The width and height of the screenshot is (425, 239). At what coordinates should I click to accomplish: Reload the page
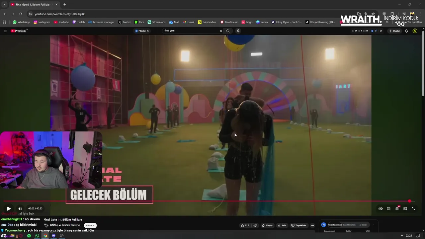click(x=21, y=14)
